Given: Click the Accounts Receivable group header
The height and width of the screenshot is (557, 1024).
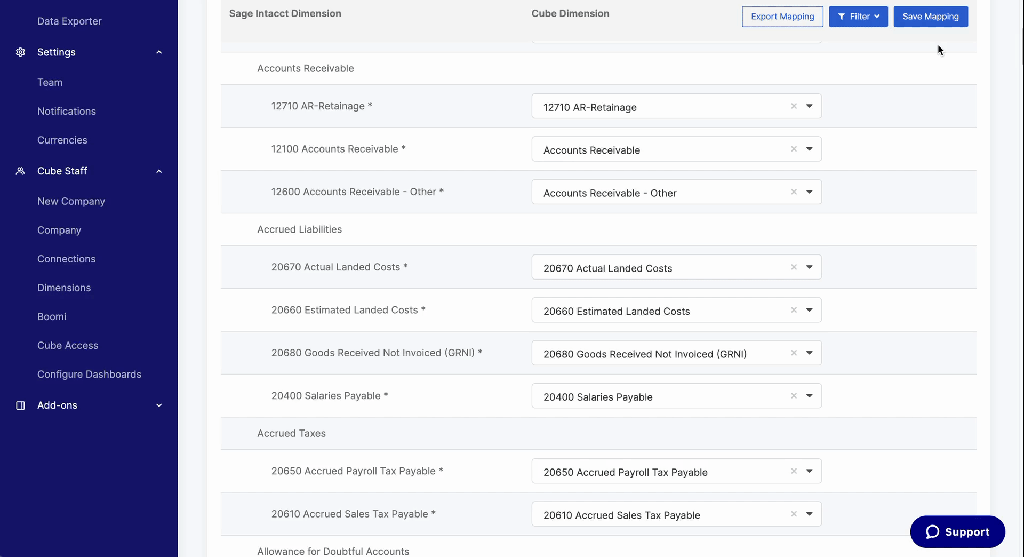Looking at the screenshot, I should 306,68.
